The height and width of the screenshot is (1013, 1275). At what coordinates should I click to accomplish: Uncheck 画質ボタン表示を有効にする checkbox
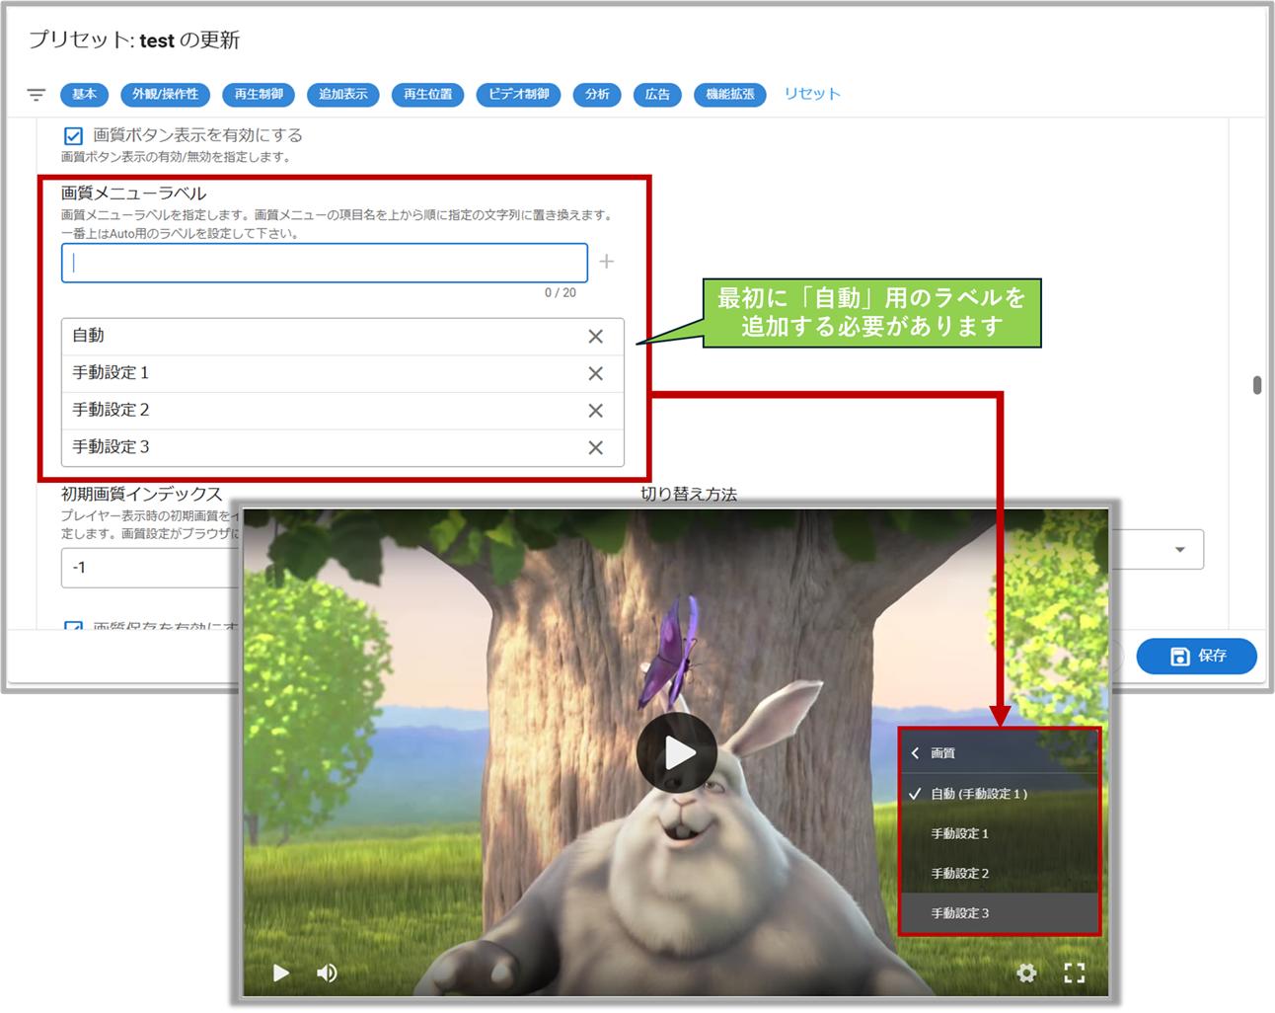click(73, 135)
